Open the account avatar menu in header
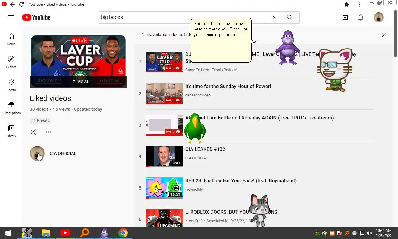 click(378, 17)
